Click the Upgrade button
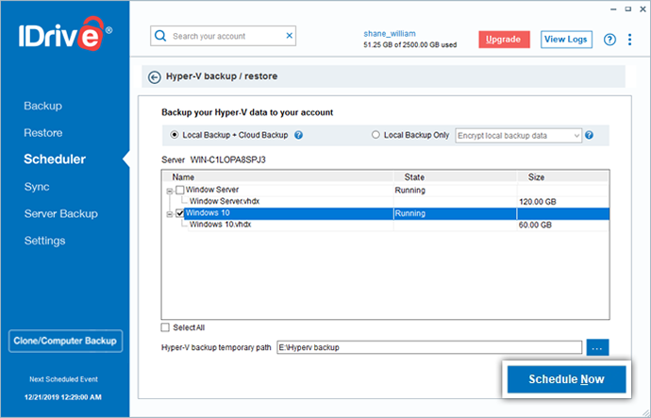The image size is (651, 418). (x=504, y=40)
